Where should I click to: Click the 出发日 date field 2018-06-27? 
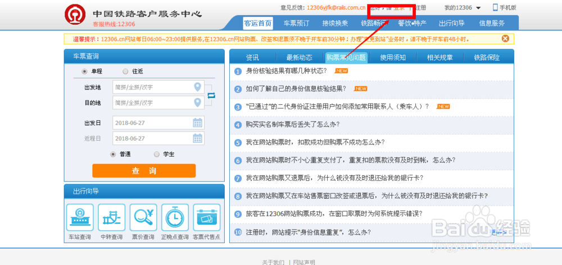coord(158,123)
